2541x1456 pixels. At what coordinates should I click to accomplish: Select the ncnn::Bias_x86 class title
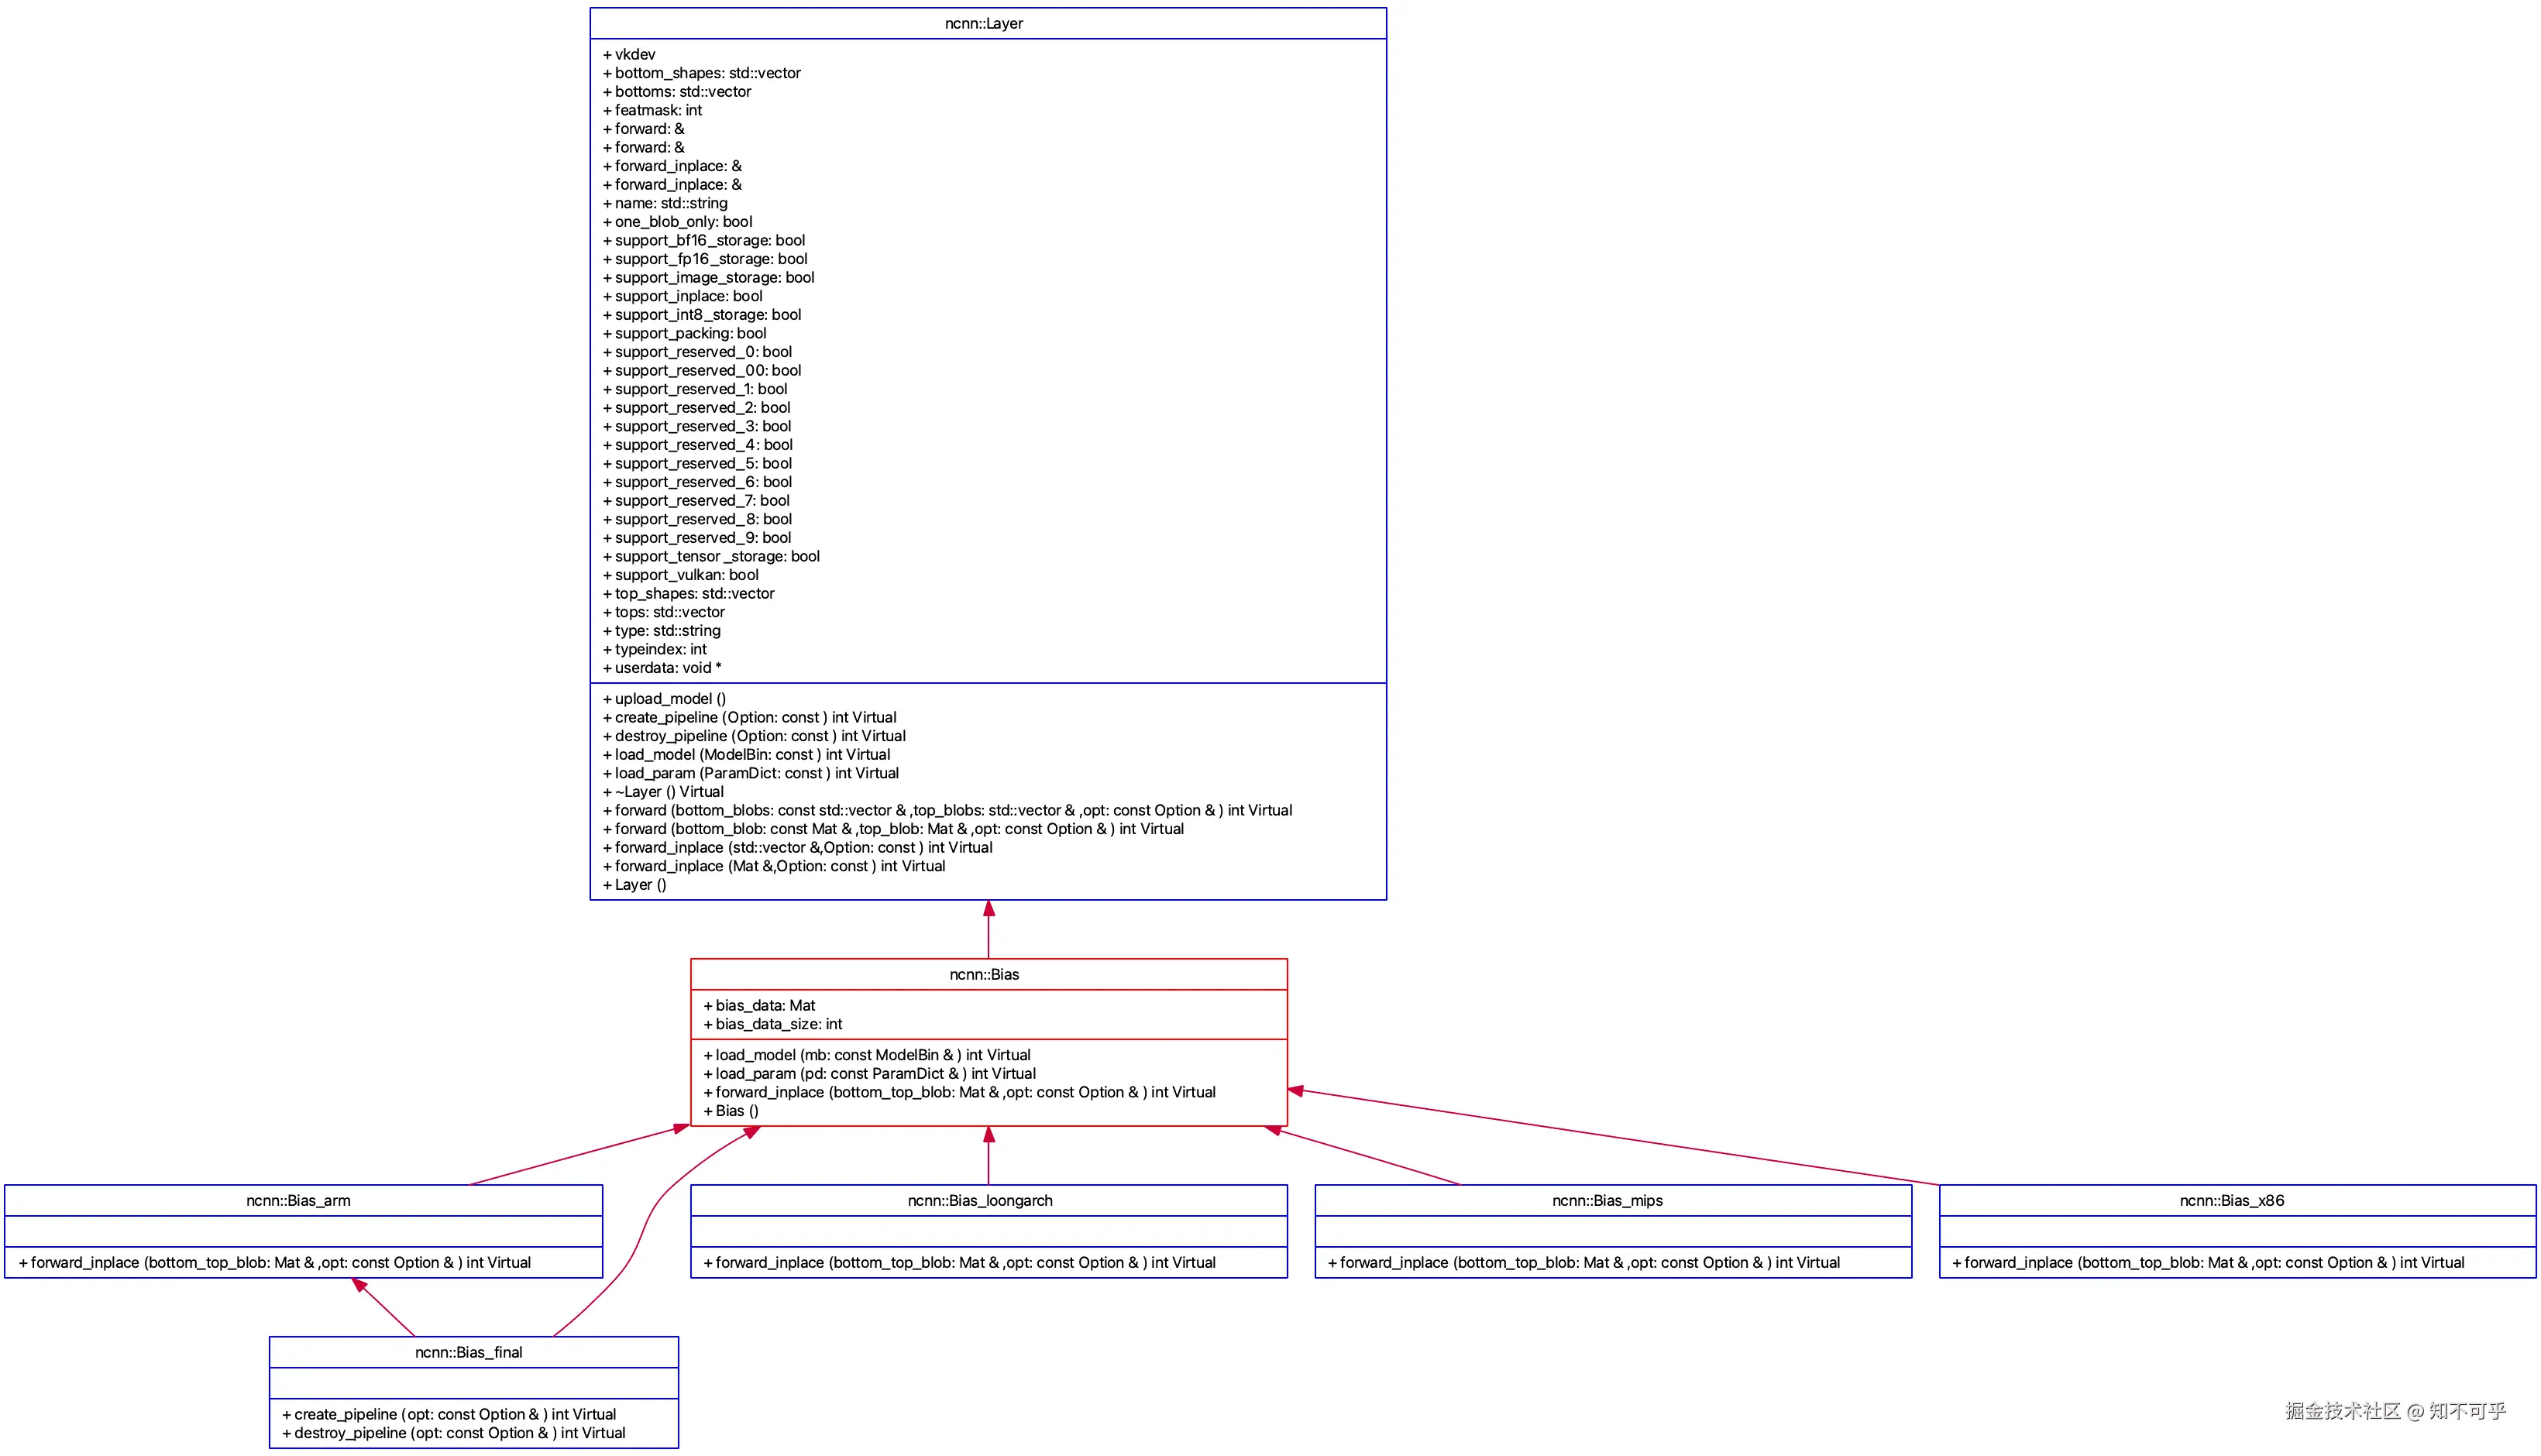tap(2232, 1201)
